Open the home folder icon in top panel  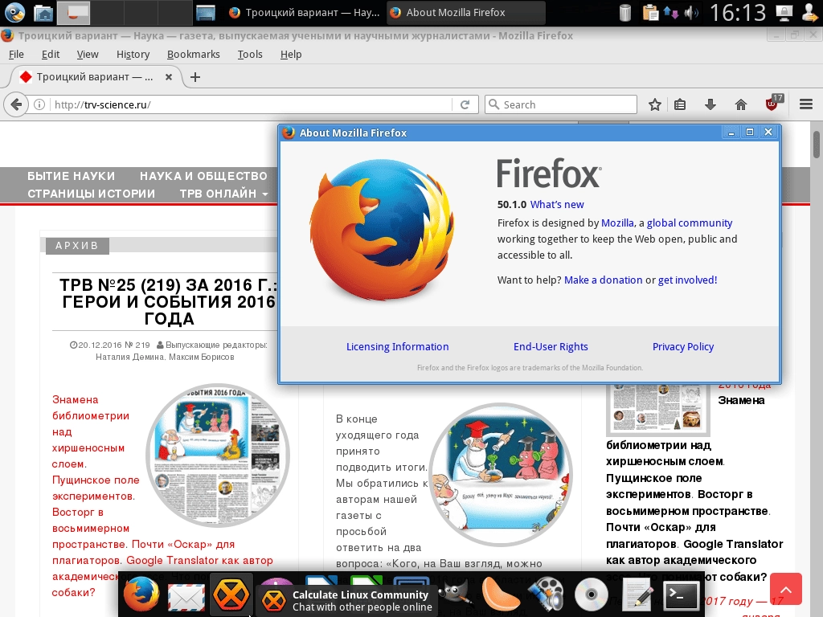(43, 12)
